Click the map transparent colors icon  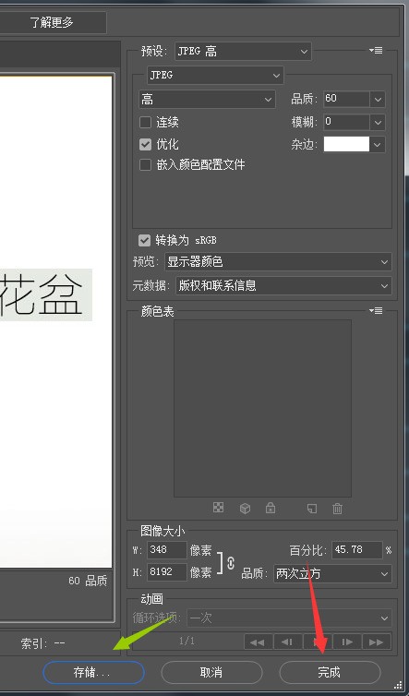pos(219,508)
